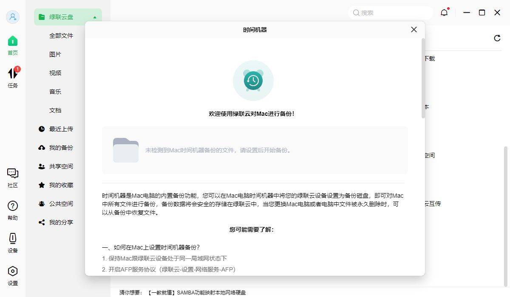Select 音乐 in the sidebar
The height and width of the screenshot is (297, 510).
(x=55, y=92)
